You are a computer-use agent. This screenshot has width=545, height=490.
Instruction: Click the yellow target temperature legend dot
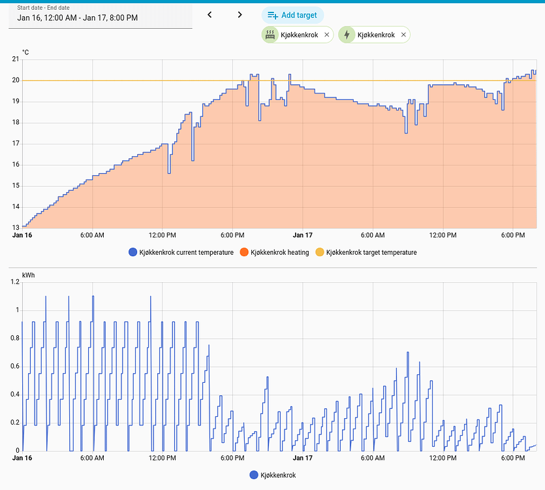[320, 252]
